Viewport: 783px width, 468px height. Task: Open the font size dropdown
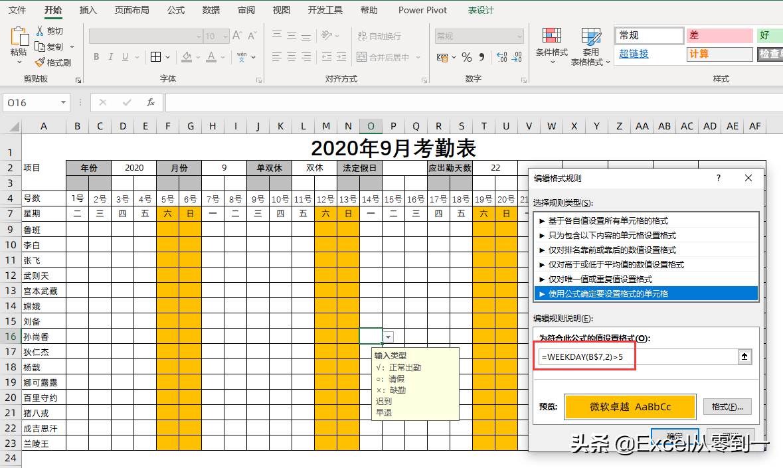point(225,37)
